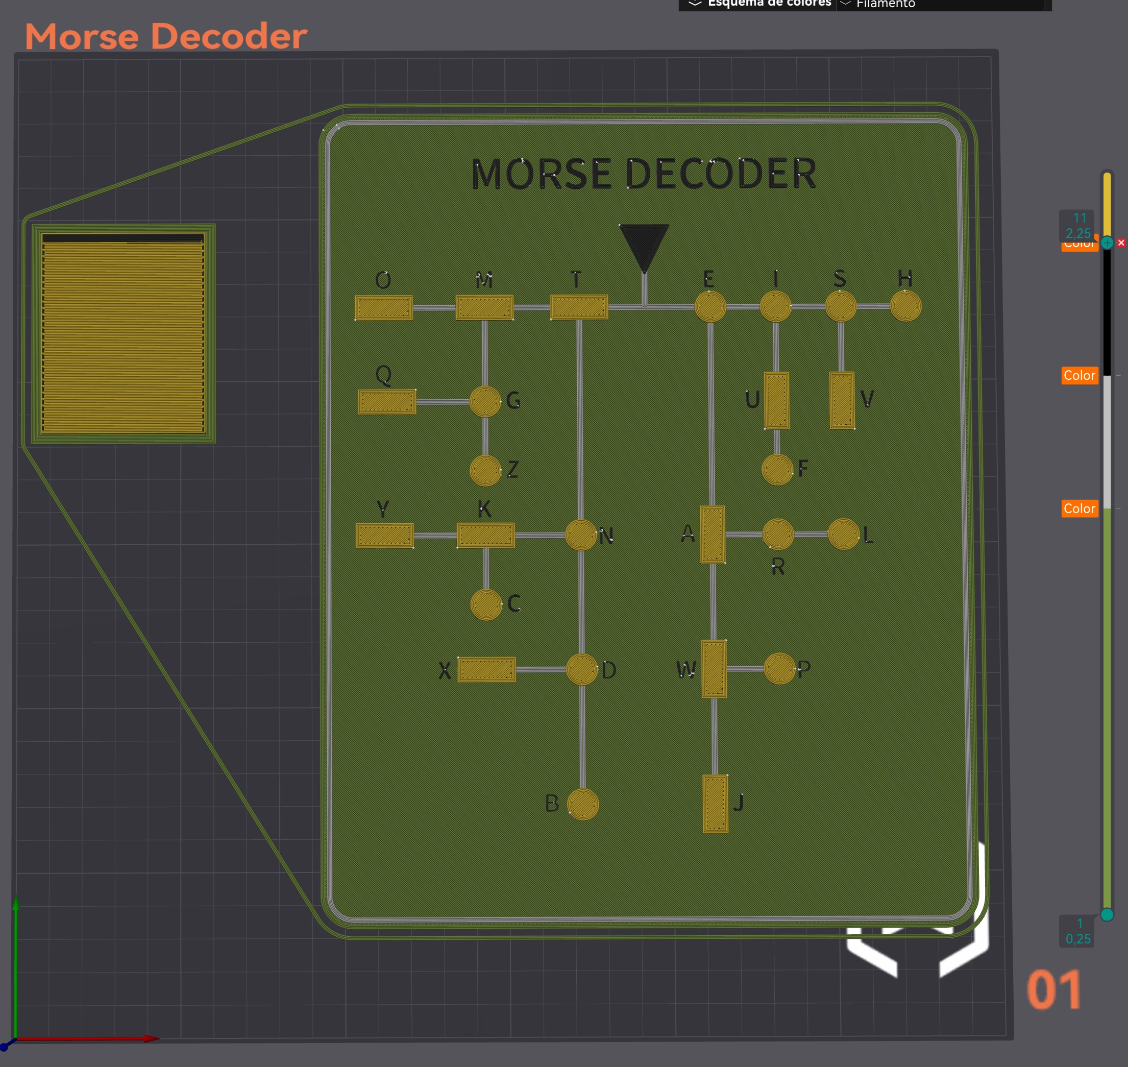The height and width of the screenshot is (1067, 1128).
Task: Click the yellow circle node for letter F
Action: 777,470
